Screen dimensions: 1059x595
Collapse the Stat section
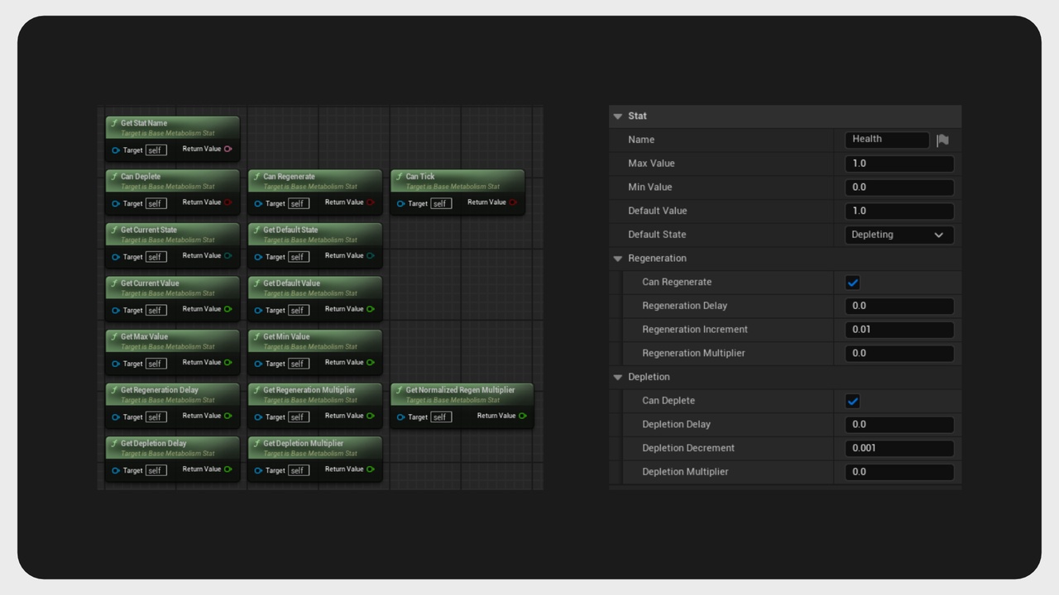[x=617, y=117]
